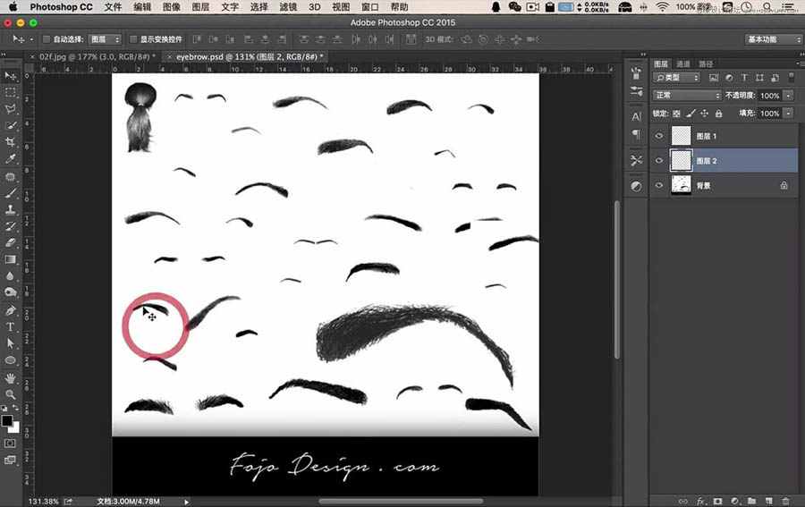This screenshot has width=805, height=507.
Task: Click the foreground black color swatch
Action: [x=7, y=421]
